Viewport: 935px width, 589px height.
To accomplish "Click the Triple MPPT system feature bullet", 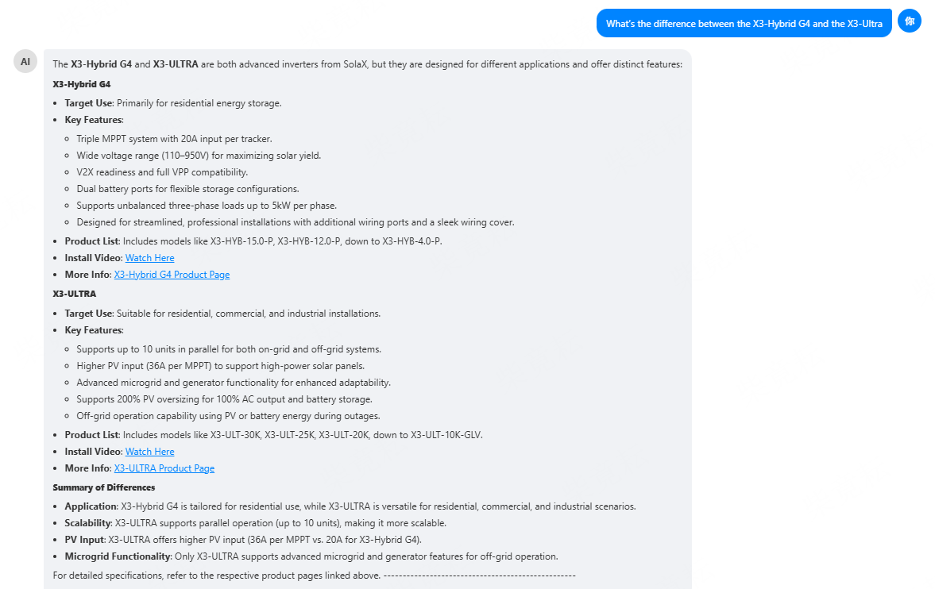I will click(175, 138).
